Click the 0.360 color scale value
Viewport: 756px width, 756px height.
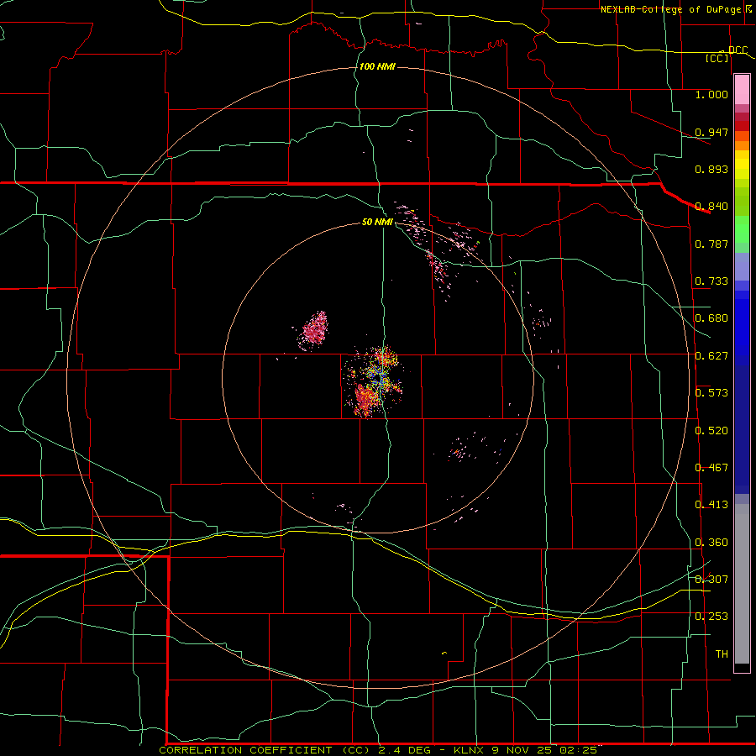(x=711, y=543)
